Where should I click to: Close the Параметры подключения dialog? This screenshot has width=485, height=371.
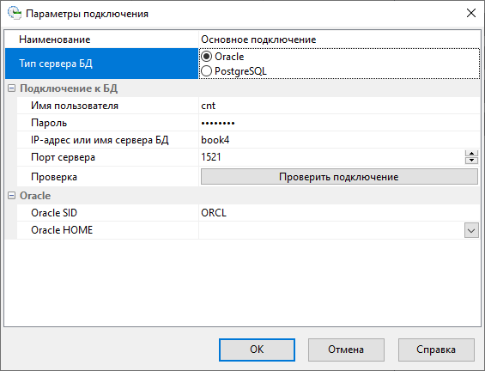[x=471, y=13]
